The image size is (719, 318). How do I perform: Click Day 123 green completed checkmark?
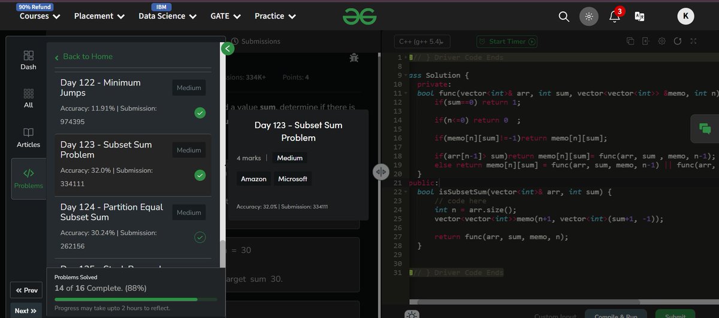click(x=200, y=175)
